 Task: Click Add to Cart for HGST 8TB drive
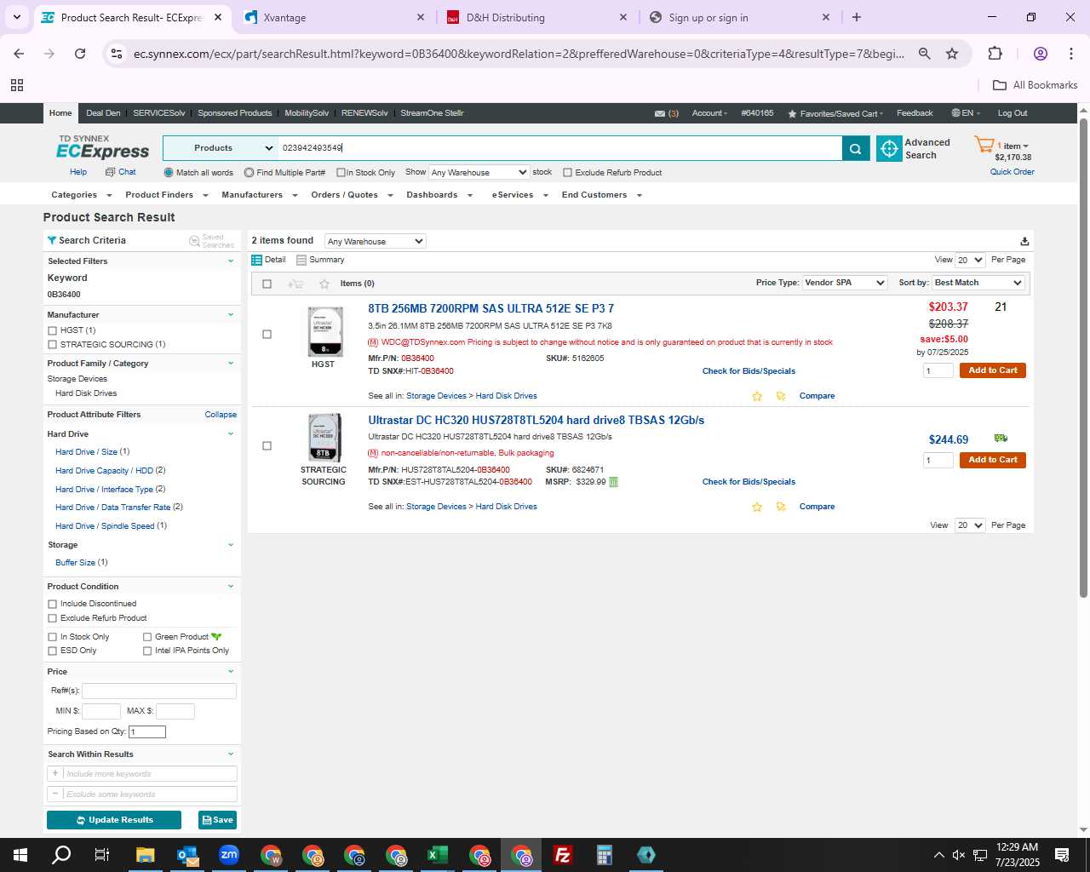992,370
